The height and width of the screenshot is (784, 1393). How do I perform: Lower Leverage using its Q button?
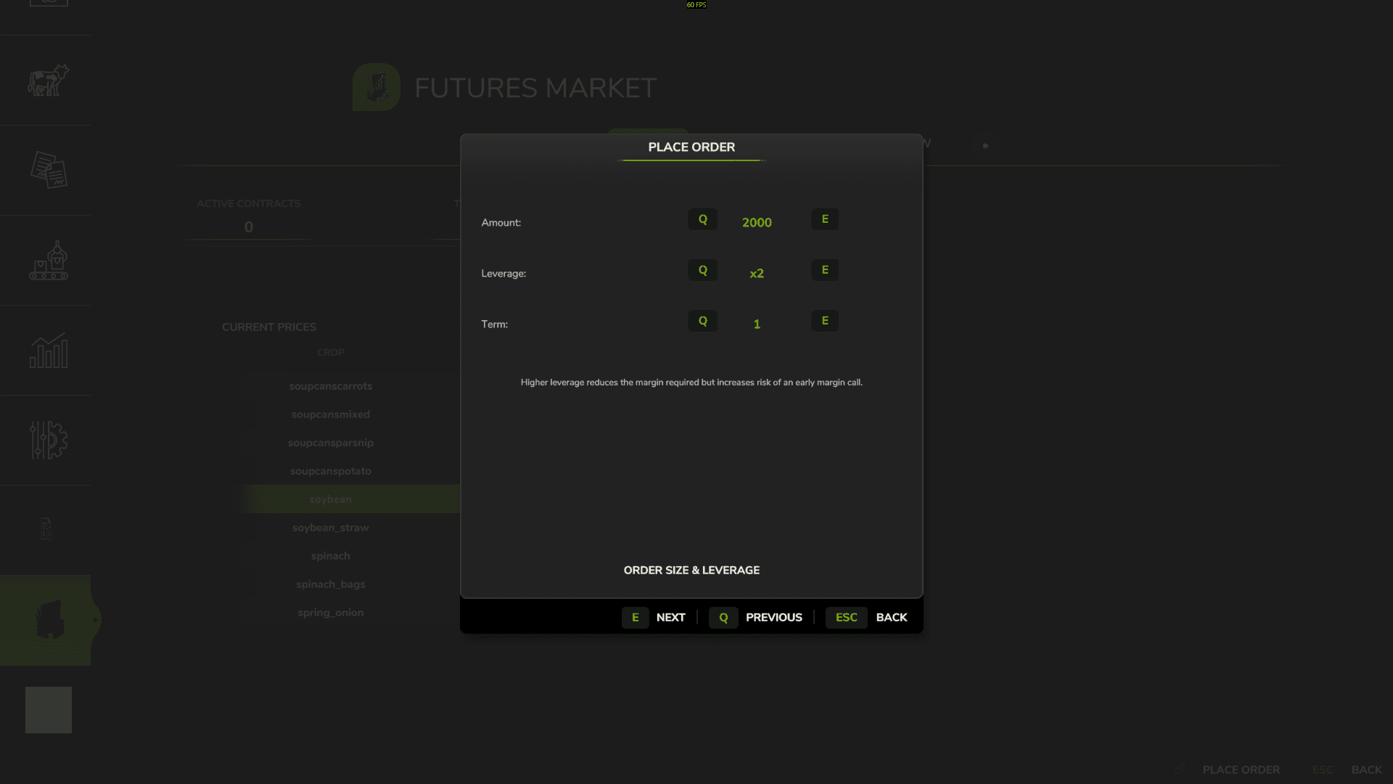[702, 270]
